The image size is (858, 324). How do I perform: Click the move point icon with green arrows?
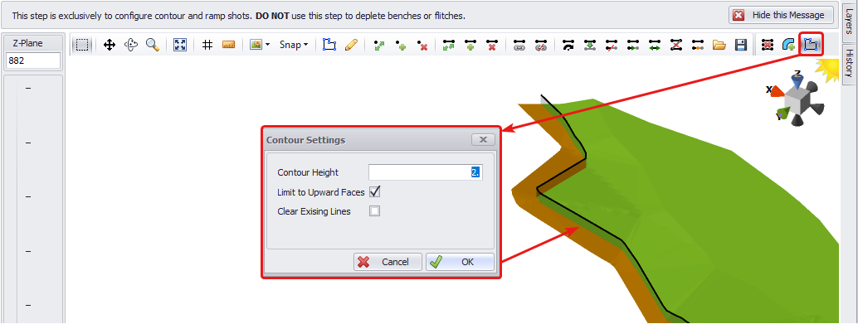[378, 45]
